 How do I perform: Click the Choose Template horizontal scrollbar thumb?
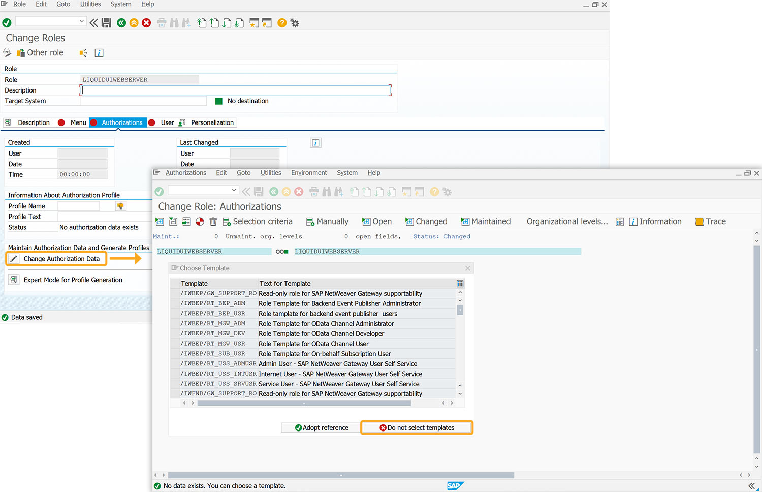304,403
